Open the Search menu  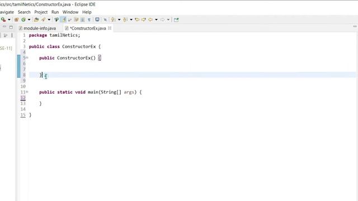(24, 12)
